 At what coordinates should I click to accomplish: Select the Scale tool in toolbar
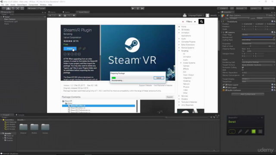(x=18, y=9)
